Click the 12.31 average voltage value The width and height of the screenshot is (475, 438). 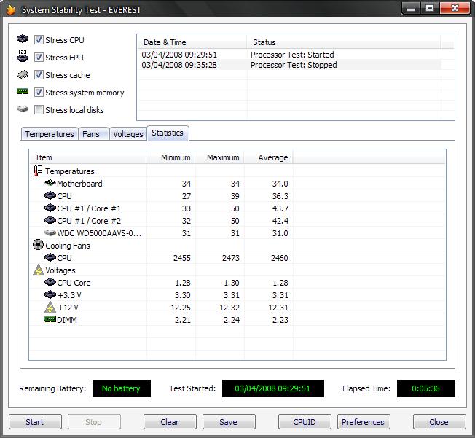[278, 308]
